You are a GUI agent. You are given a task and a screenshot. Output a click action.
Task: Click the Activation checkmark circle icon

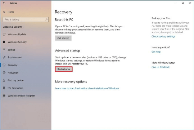pos(4,73)
